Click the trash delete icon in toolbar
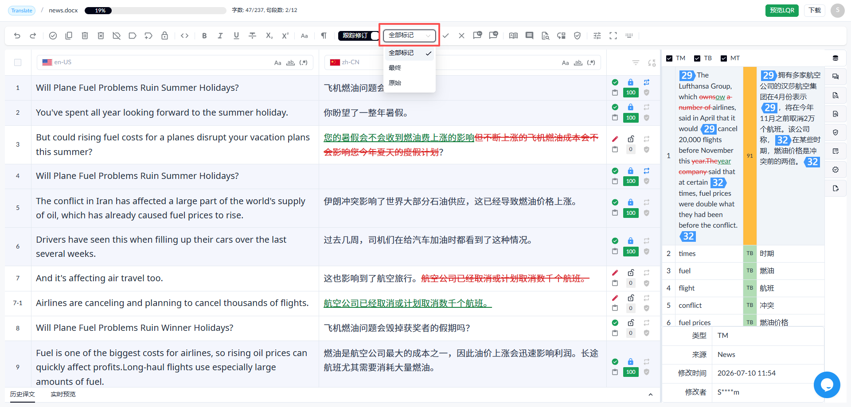851x407 pixels. click(85, 36)
